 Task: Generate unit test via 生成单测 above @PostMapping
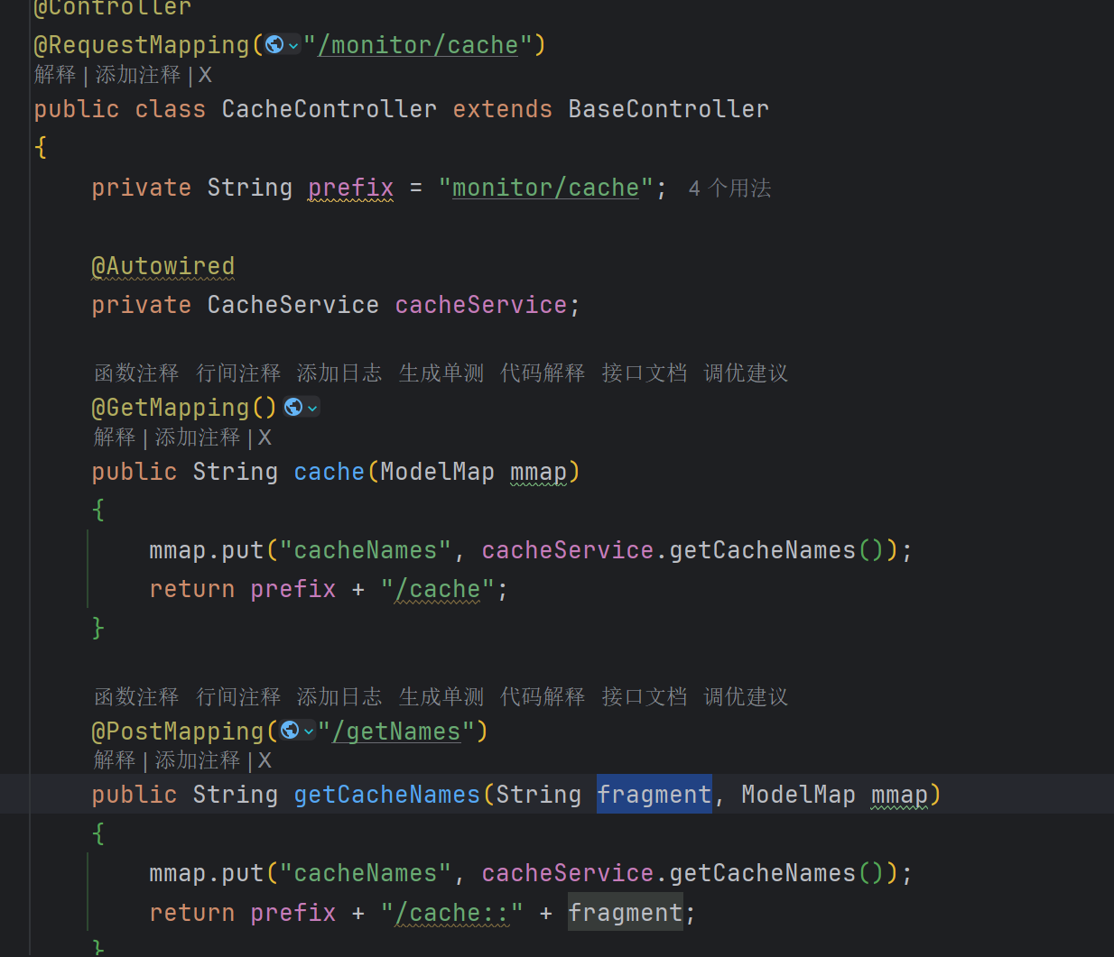(x=441, y=696)
